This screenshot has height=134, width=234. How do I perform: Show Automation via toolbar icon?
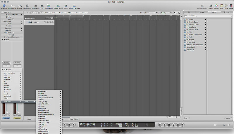pyautogui.click(x=35, y=6)
